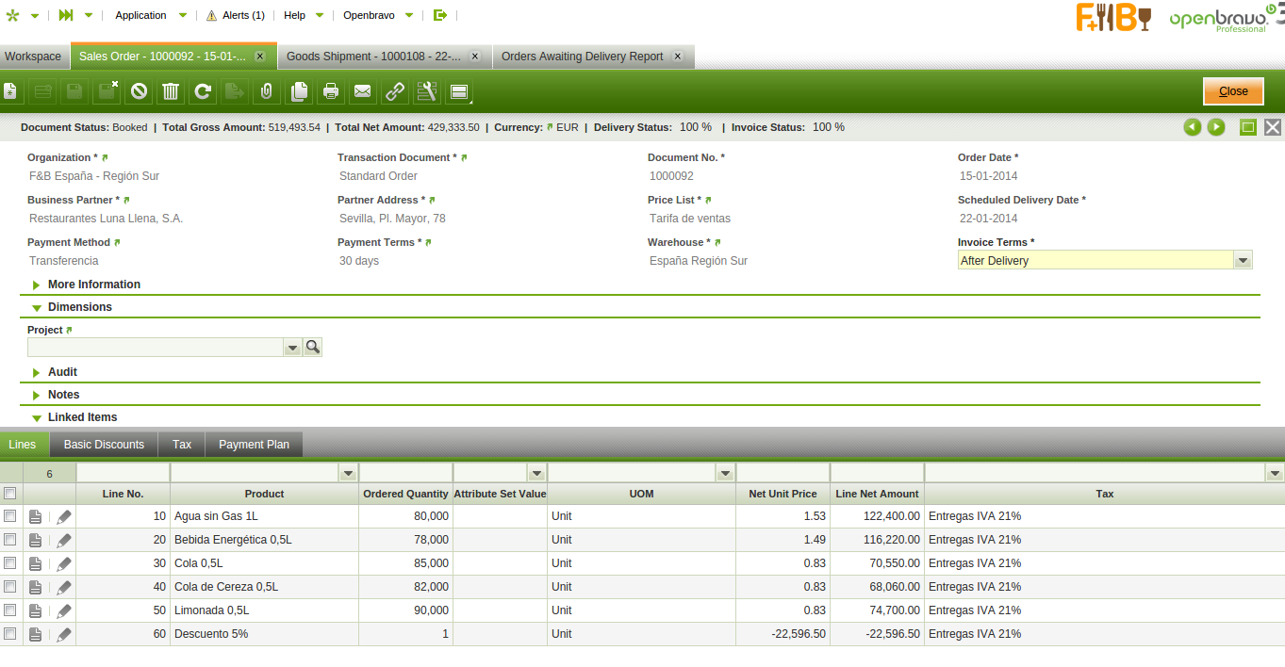Switch to Orders Awaiting Delivery Report tab
Image resolution: width=1285 pixels, height=667 pixels.
click(583, 57)
